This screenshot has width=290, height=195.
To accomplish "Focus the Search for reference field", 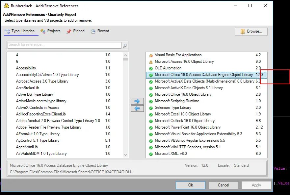I will (x=65, y=45).
